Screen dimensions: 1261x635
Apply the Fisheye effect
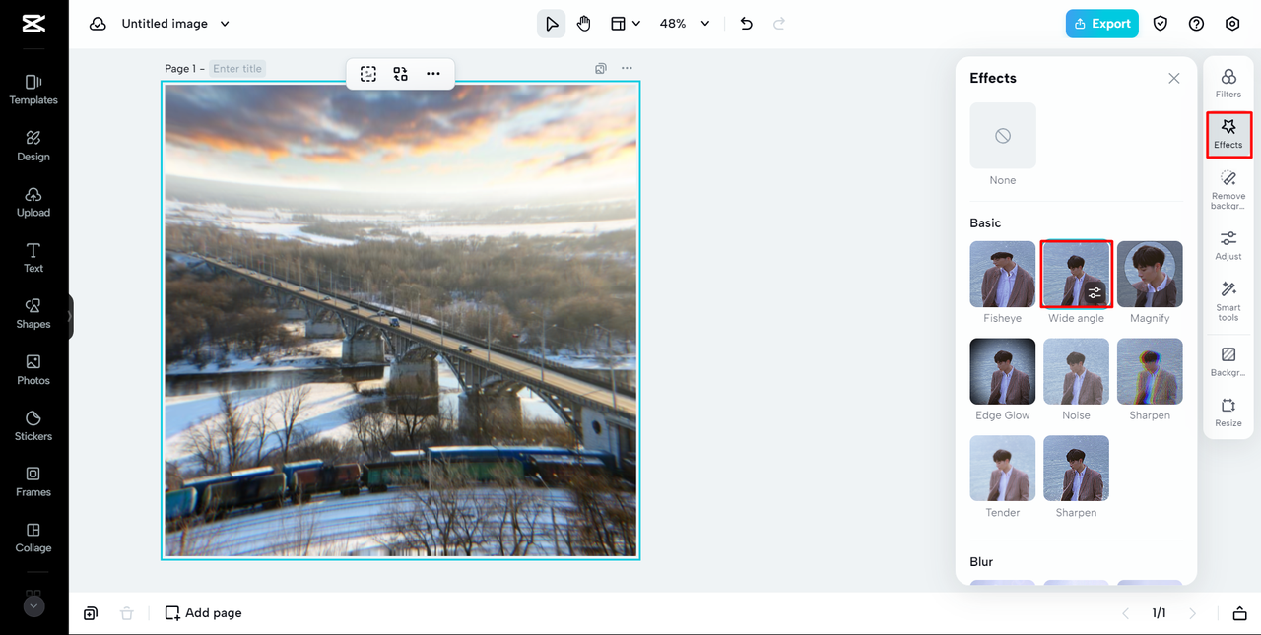pyautogui.click(x=1003, y=275)
